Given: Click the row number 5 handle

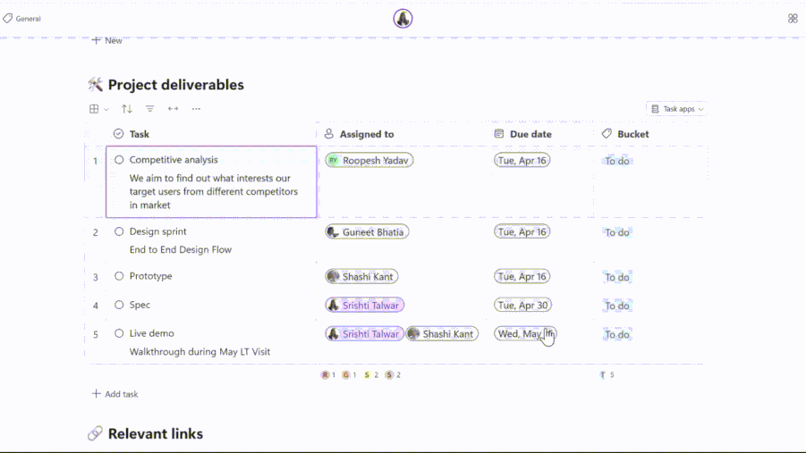Looking at the screenshot, I should [x=96, y=335].
